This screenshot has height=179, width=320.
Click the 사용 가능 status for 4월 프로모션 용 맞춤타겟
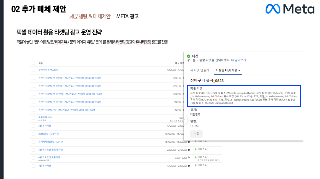(202, 149)
